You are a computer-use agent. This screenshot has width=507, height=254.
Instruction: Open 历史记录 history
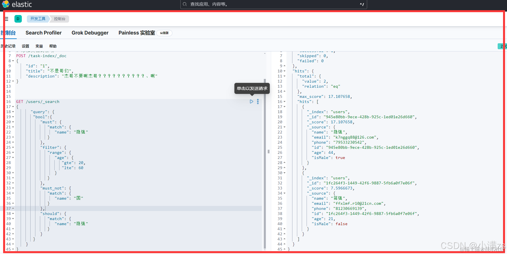click(8, 46)
